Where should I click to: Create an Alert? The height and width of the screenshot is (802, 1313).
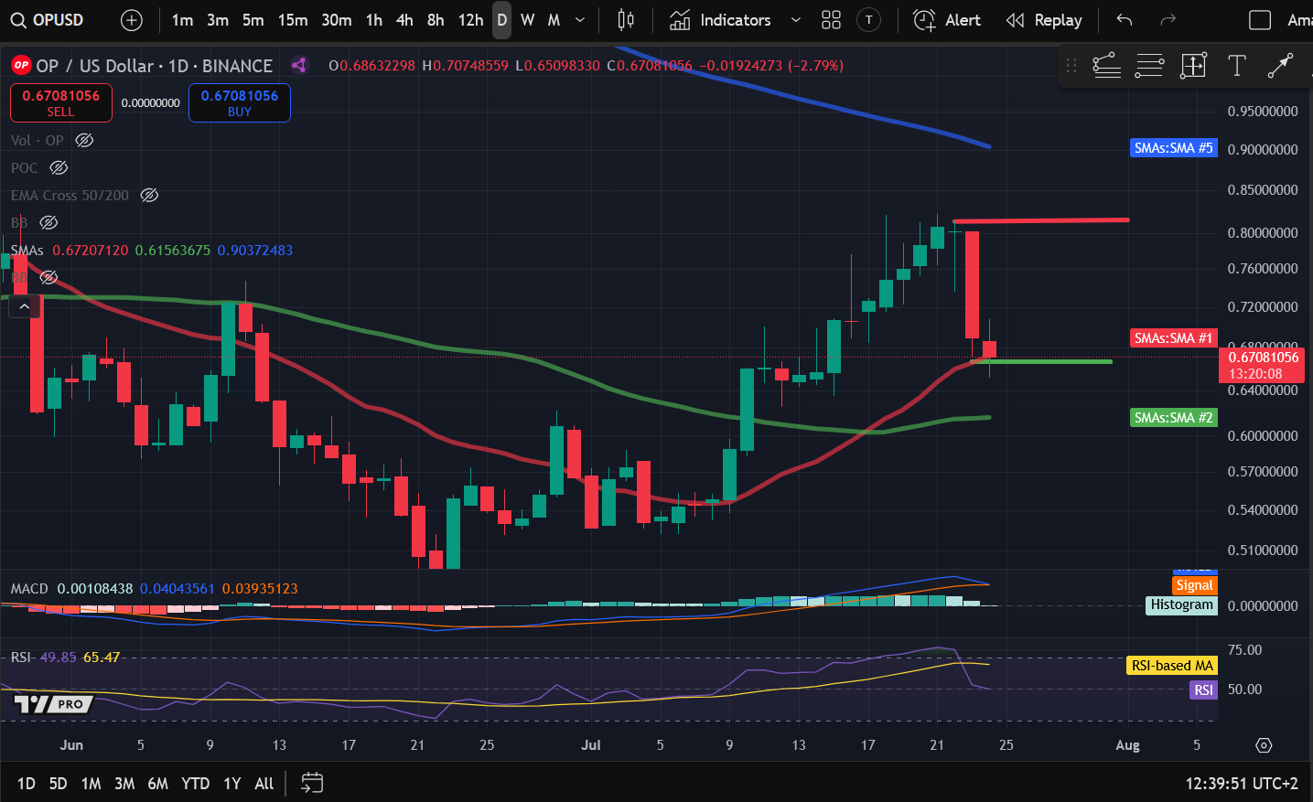coord(947,20)
